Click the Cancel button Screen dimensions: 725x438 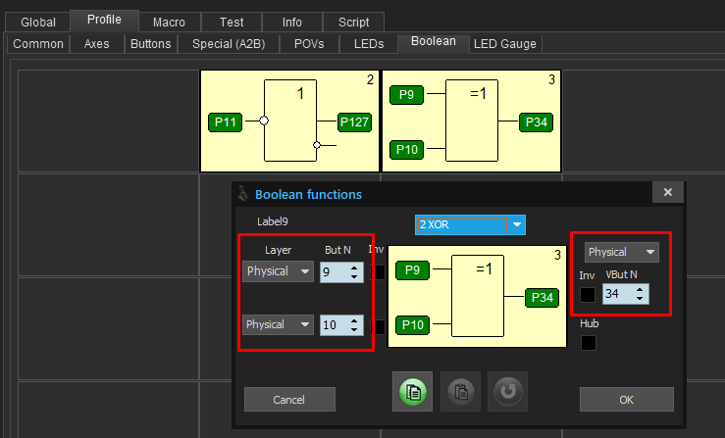click(289, 399)
